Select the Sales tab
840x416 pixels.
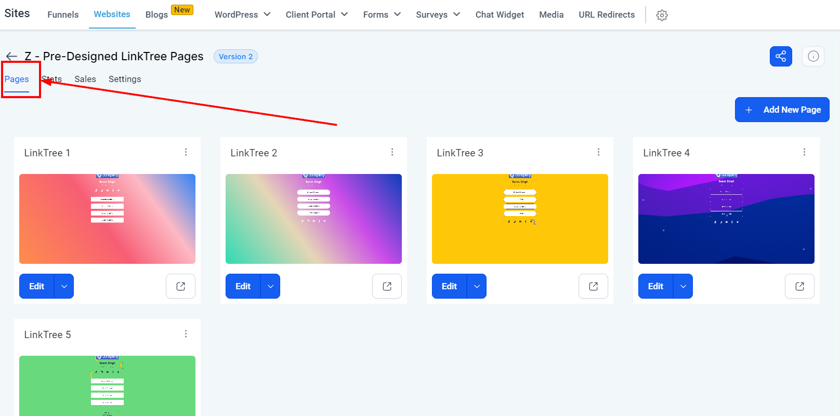85,79
